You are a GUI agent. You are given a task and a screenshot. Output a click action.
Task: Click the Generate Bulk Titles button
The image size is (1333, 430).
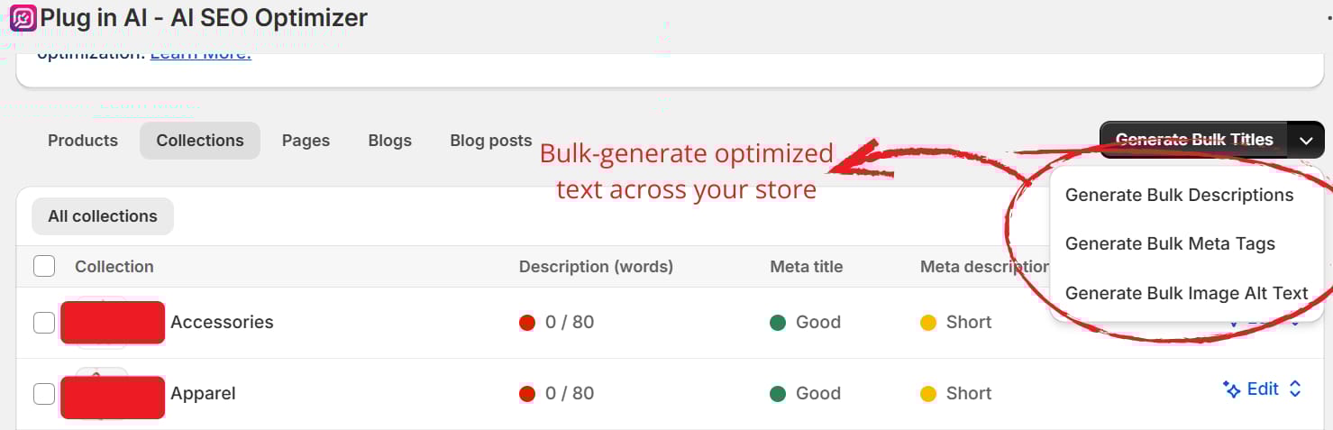point(1194,140)
